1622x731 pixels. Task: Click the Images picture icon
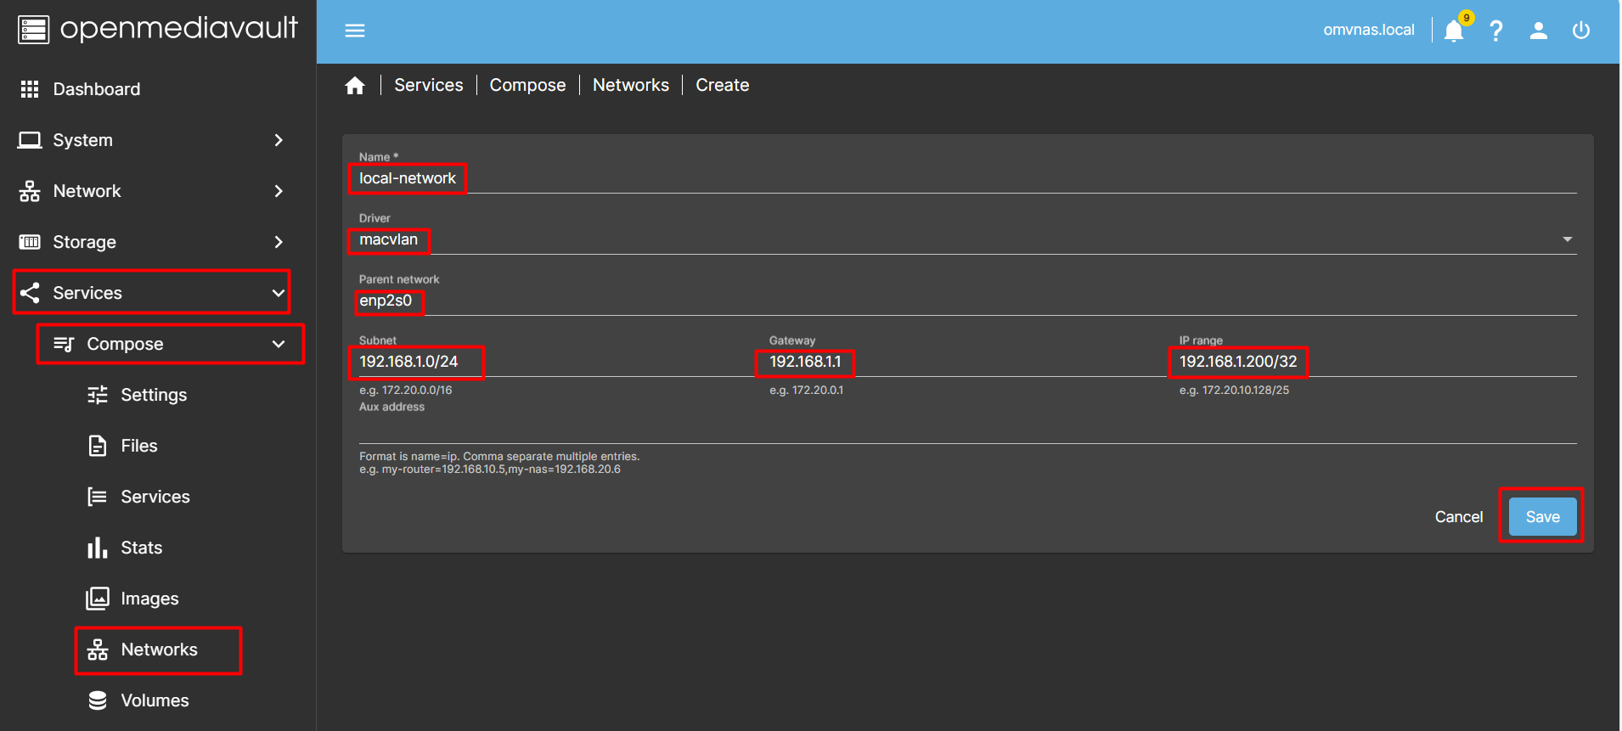[x=98, y=599]
